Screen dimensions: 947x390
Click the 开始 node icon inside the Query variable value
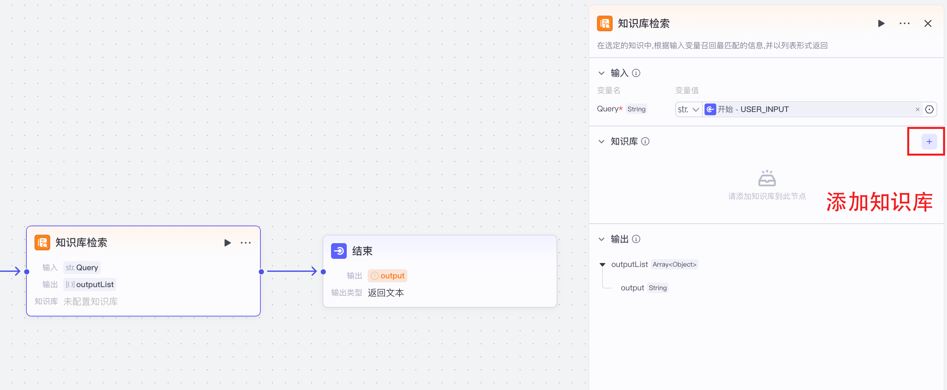click(711, 109)
